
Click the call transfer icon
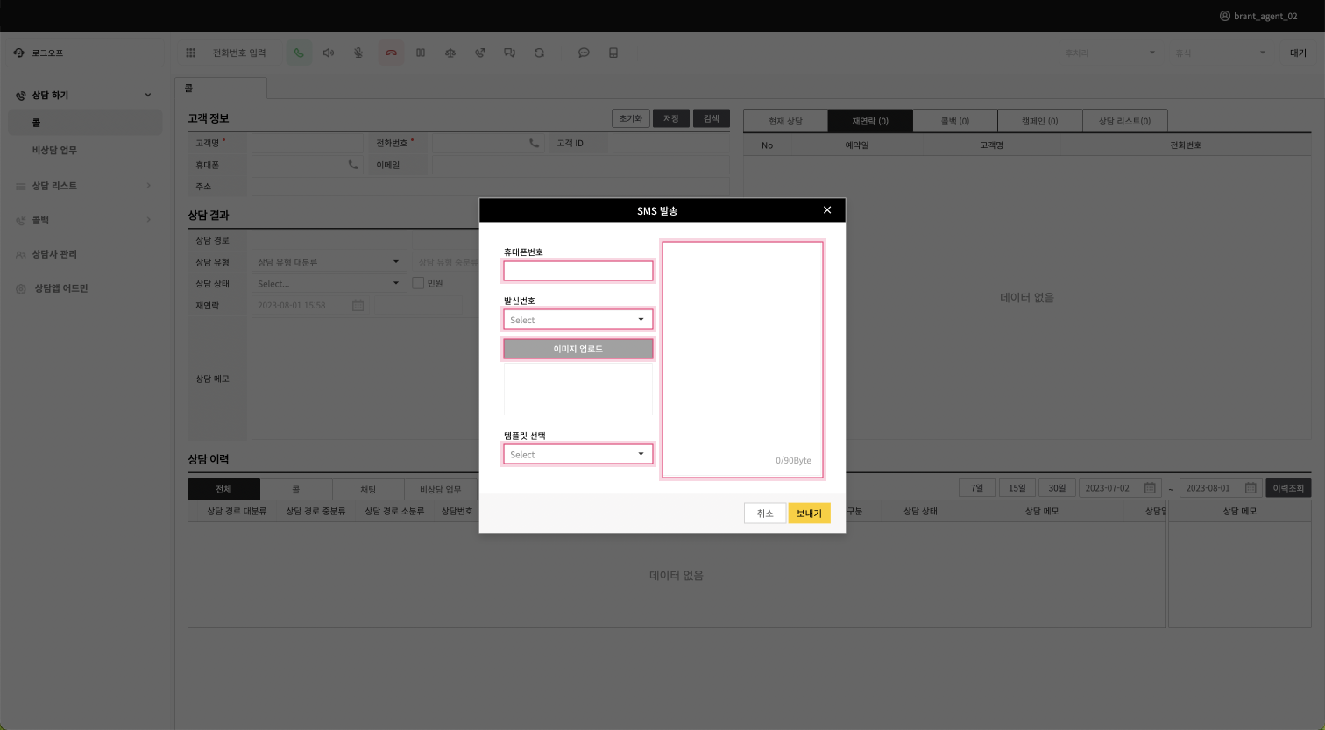pyautogui.click(x=480, y=53)
